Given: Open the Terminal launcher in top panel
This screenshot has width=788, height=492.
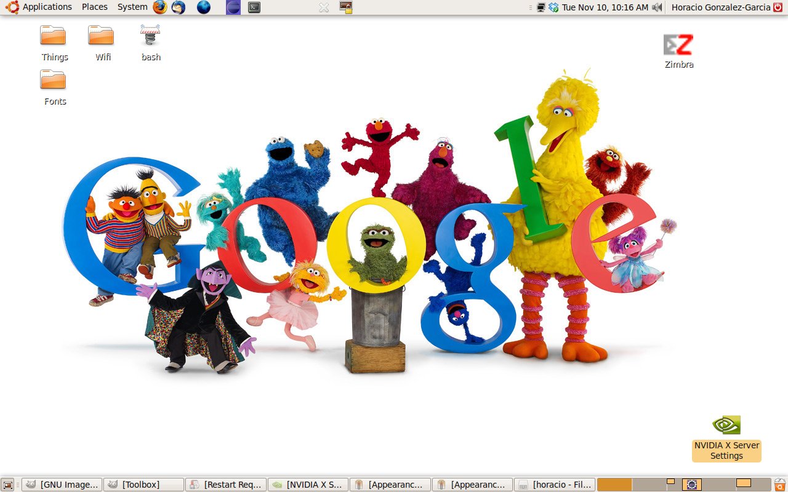Looking at the screenshot, I should [254, 7].
